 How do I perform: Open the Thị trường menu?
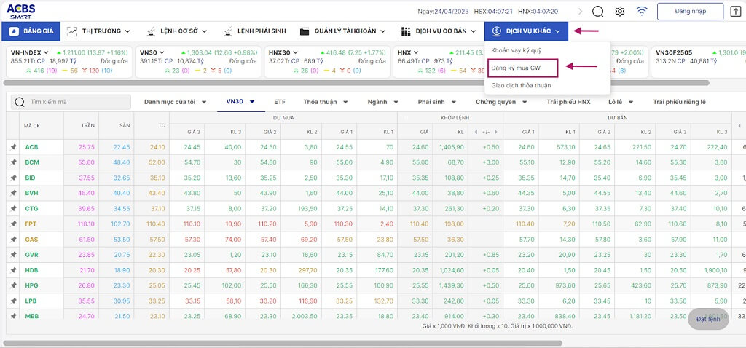[98, 31]
